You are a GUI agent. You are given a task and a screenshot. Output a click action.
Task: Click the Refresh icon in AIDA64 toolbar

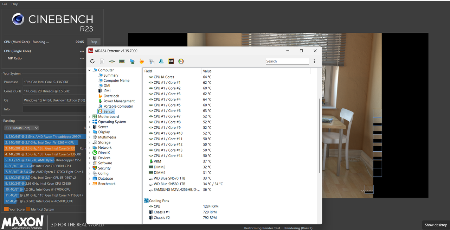coord(92,61)
